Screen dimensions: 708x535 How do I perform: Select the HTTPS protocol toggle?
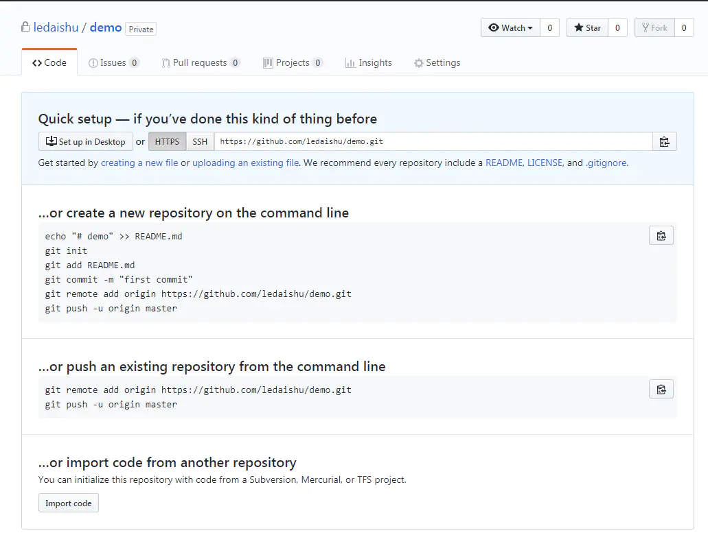(167, 142)
